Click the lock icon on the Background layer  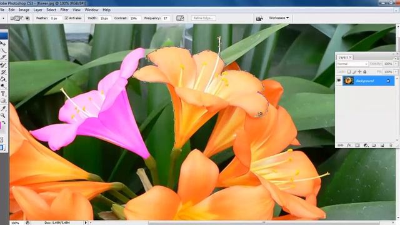point(388,81)
